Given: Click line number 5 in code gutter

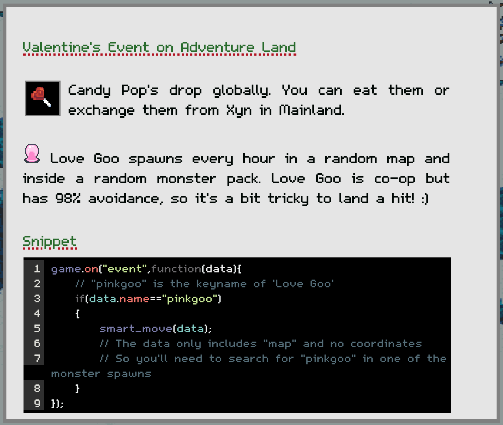Looking at the screenshot, I should pyautogui.click(x=37, y=328).
